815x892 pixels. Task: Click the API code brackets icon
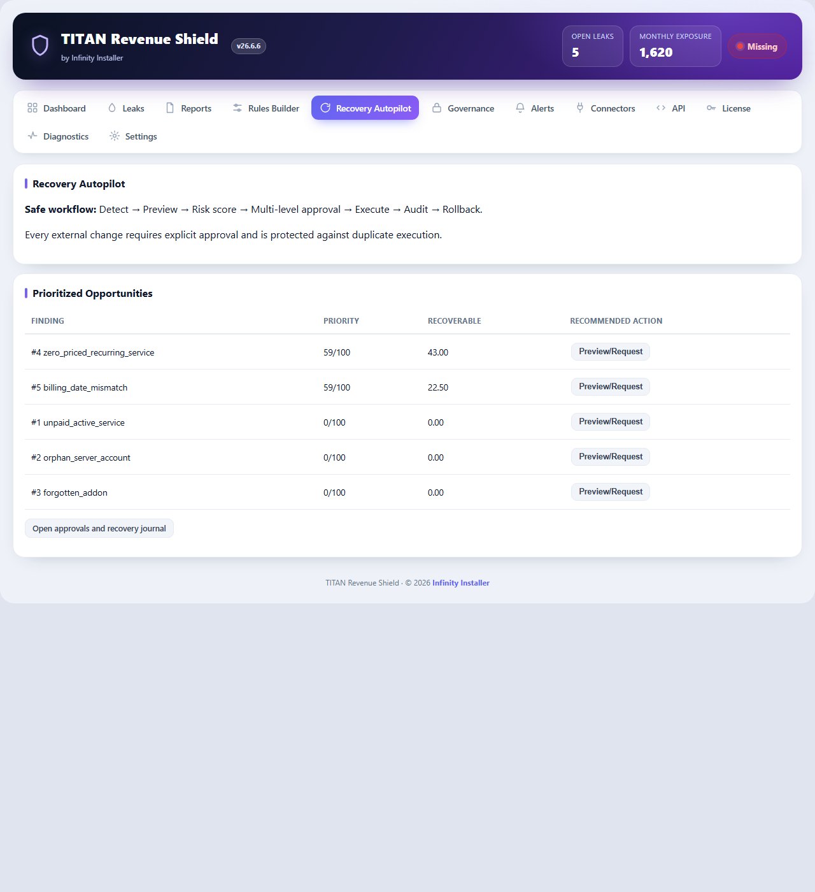661,108
